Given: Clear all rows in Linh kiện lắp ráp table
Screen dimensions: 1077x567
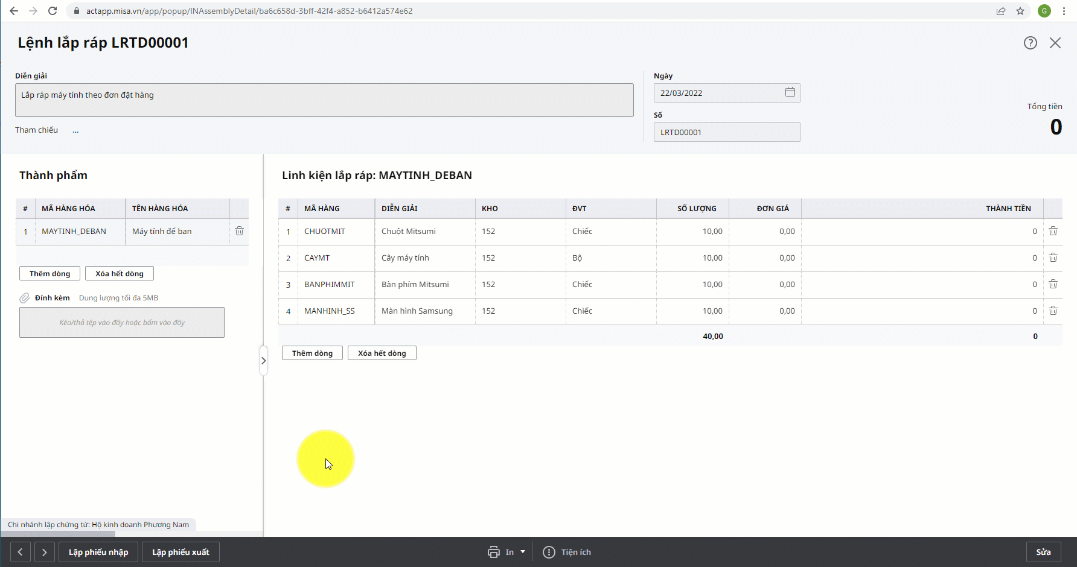Looking at the screenshot, I should (x=382, y=353).
